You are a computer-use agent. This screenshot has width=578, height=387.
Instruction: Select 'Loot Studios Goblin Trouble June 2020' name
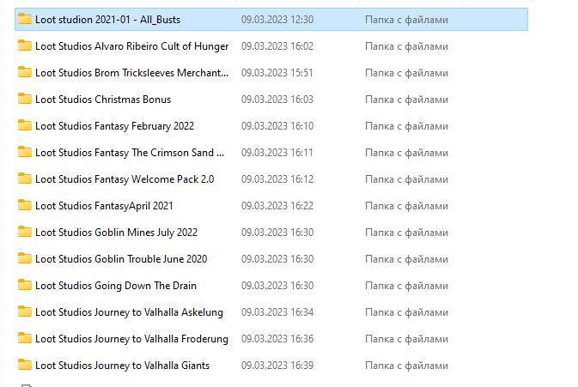point(121,259)
